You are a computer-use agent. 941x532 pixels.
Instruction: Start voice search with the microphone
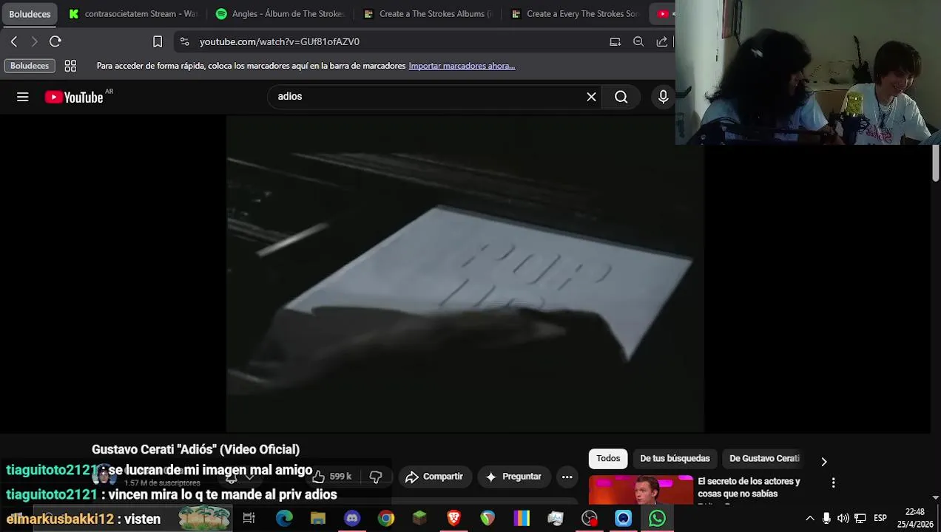tap(663, 97)
